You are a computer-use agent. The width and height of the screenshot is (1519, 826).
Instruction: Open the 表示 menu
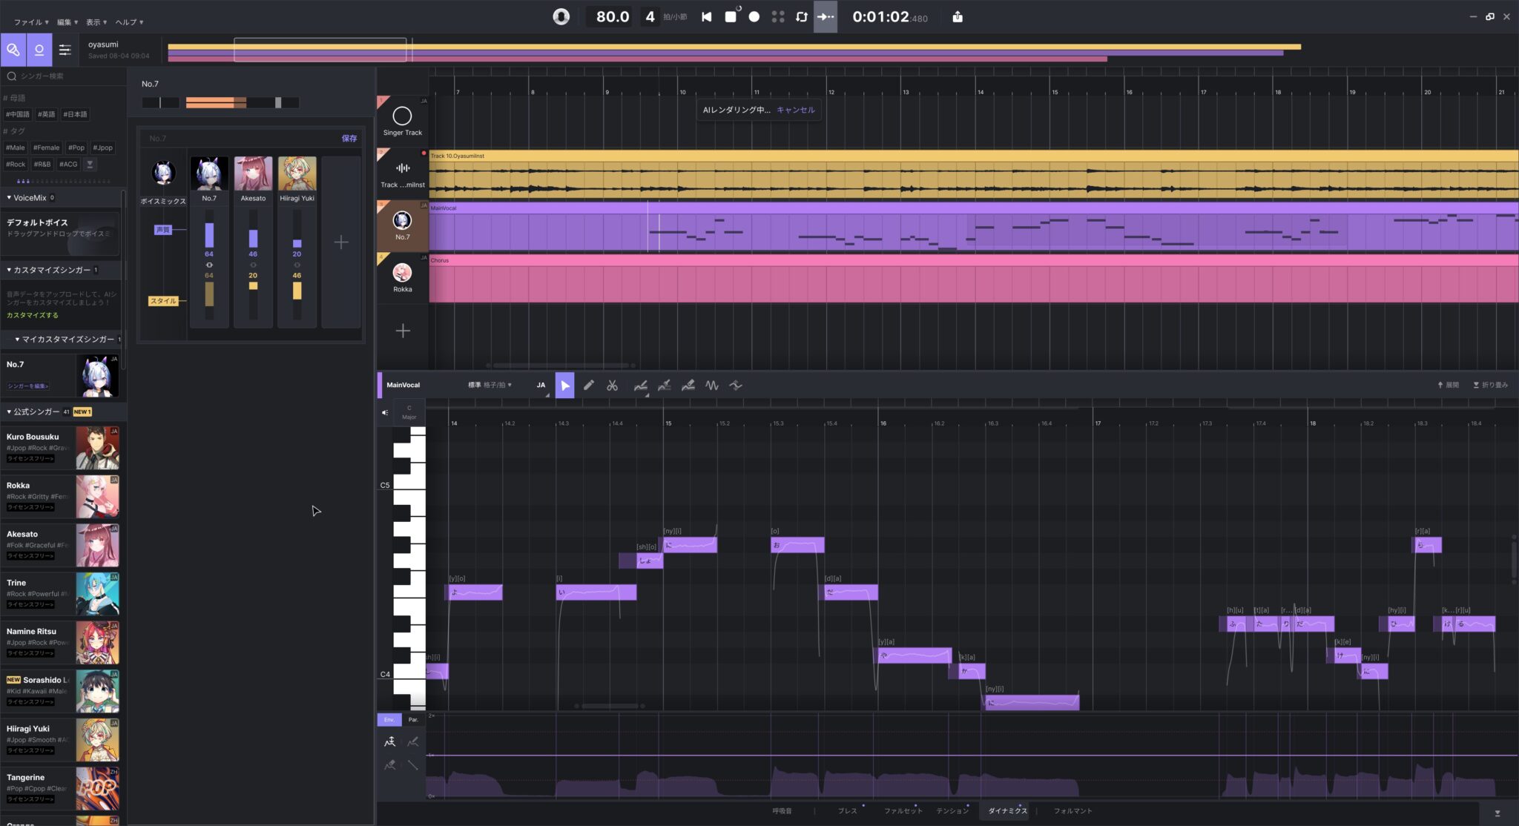click(92, 22)
